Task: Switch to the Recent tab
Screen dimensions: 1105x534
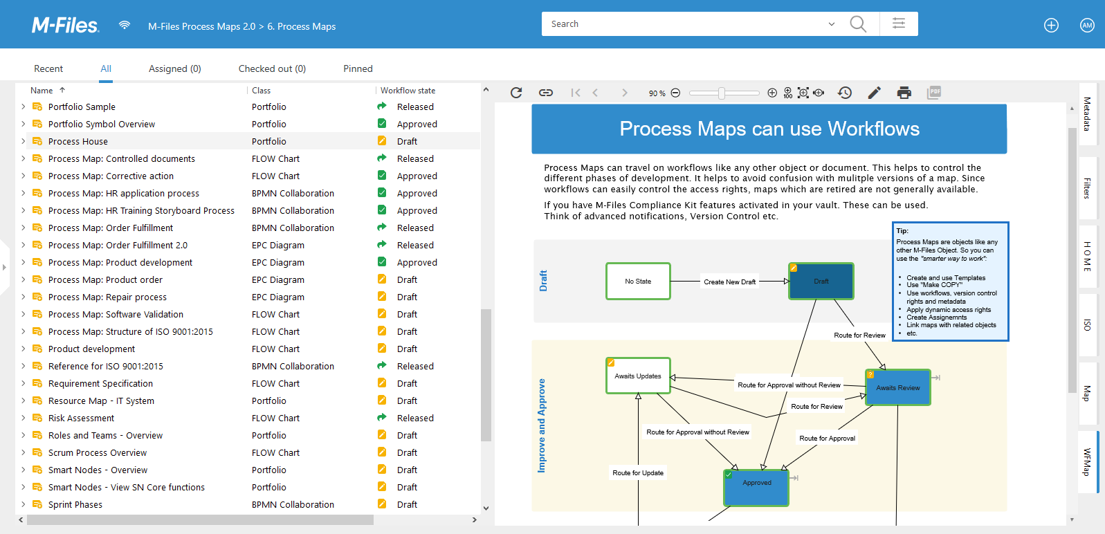Action: pos(48,68)
